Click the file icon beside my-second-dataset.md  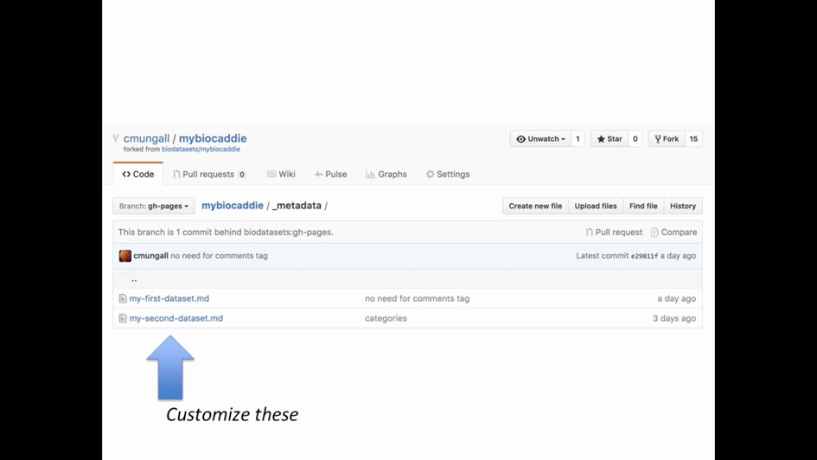(123, 318)
